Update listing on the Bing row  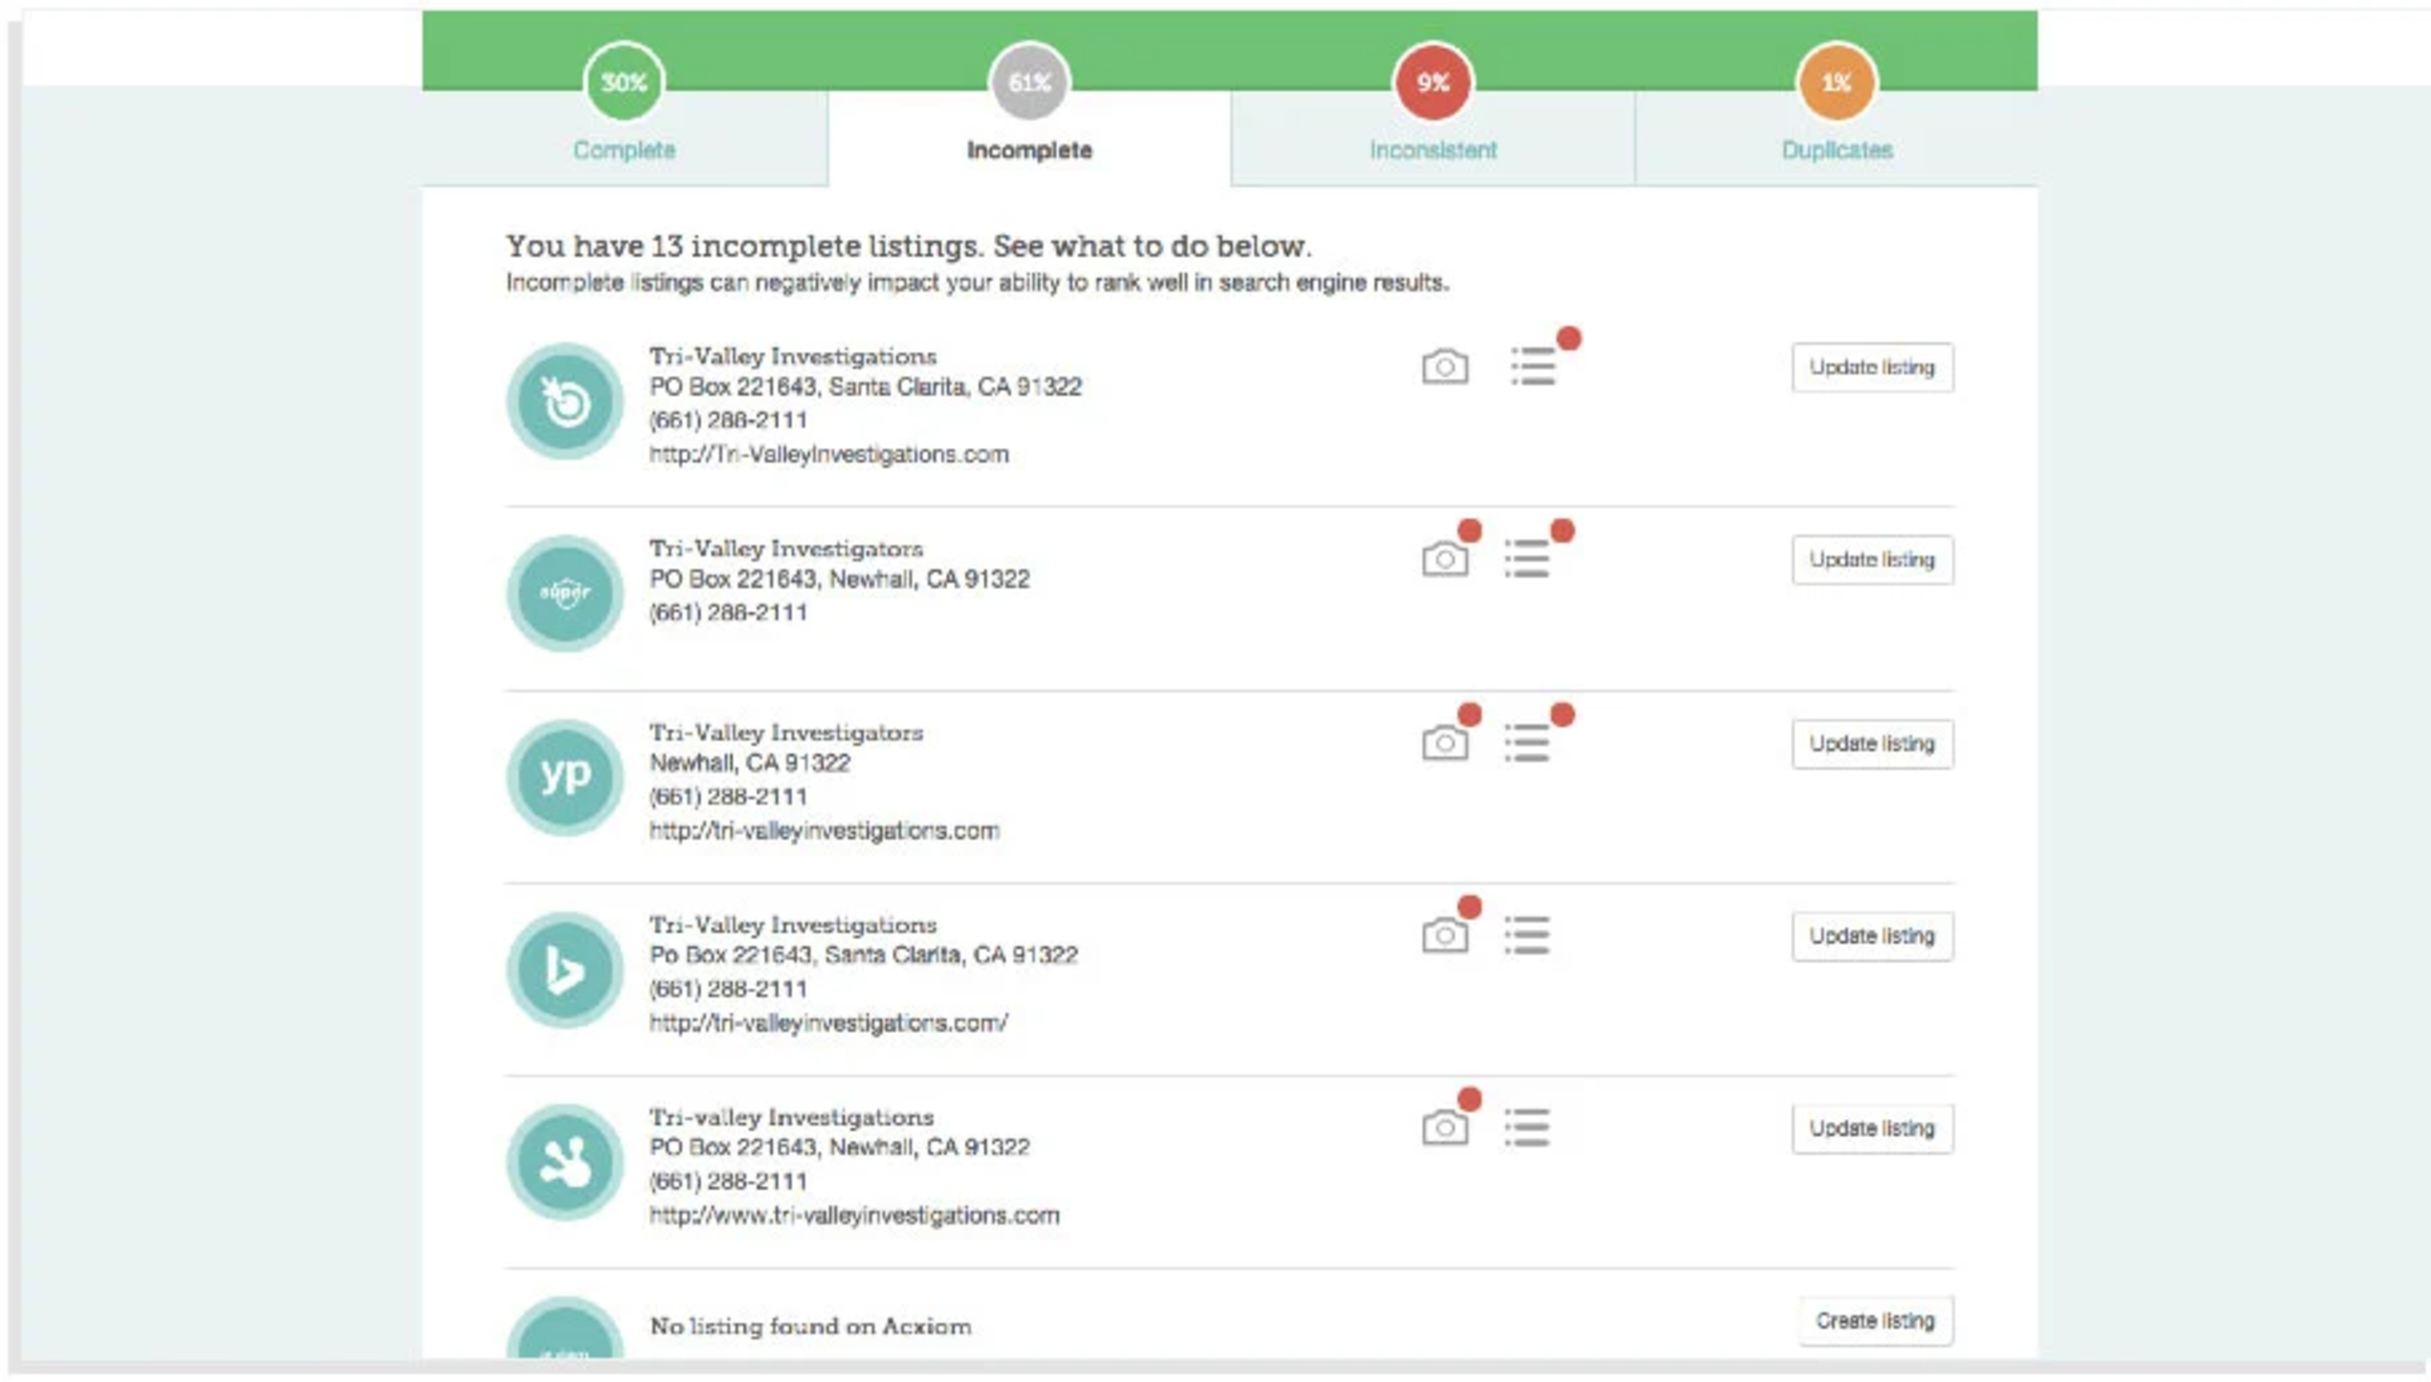tap(1871, 937)
